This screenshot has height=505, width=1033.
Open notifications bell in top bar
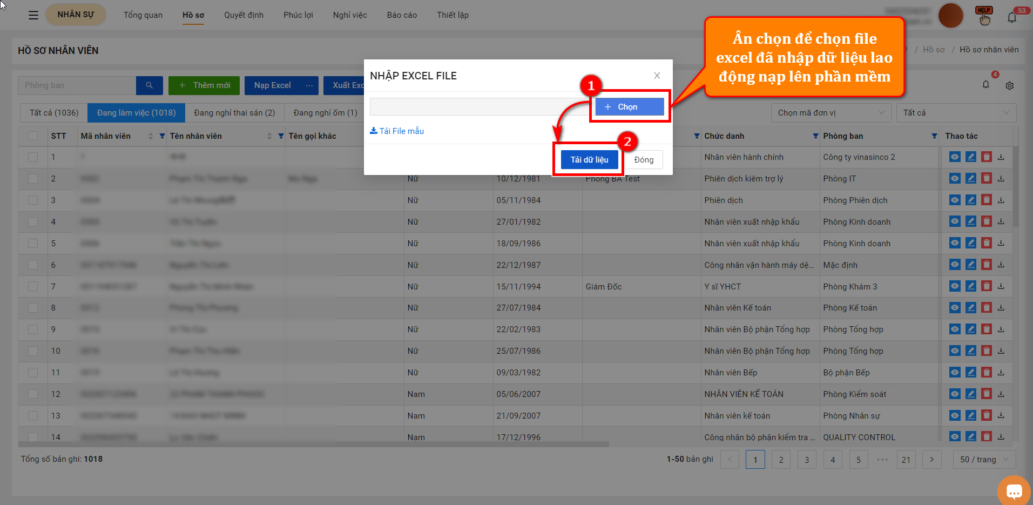[1012, 17]
